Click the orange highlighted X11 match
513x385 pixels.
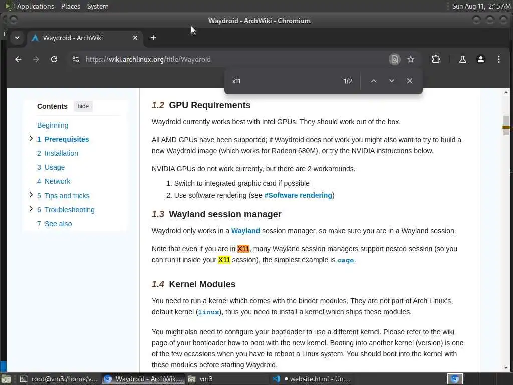pyautogui.click(x=243, y=249)
